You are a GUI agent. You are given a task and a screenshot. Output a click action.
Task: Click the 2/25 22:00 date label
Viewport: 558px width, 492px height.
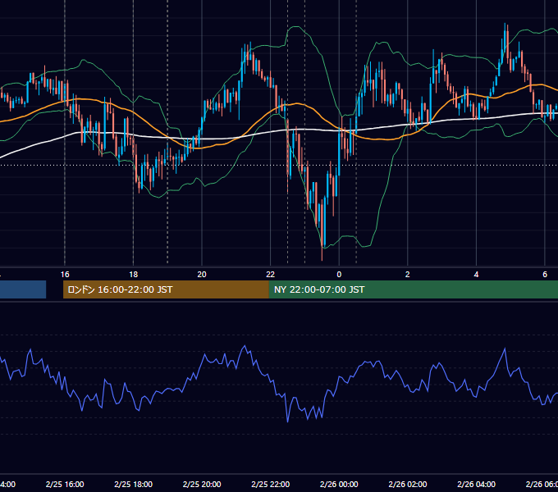click(x=271, y=484)
